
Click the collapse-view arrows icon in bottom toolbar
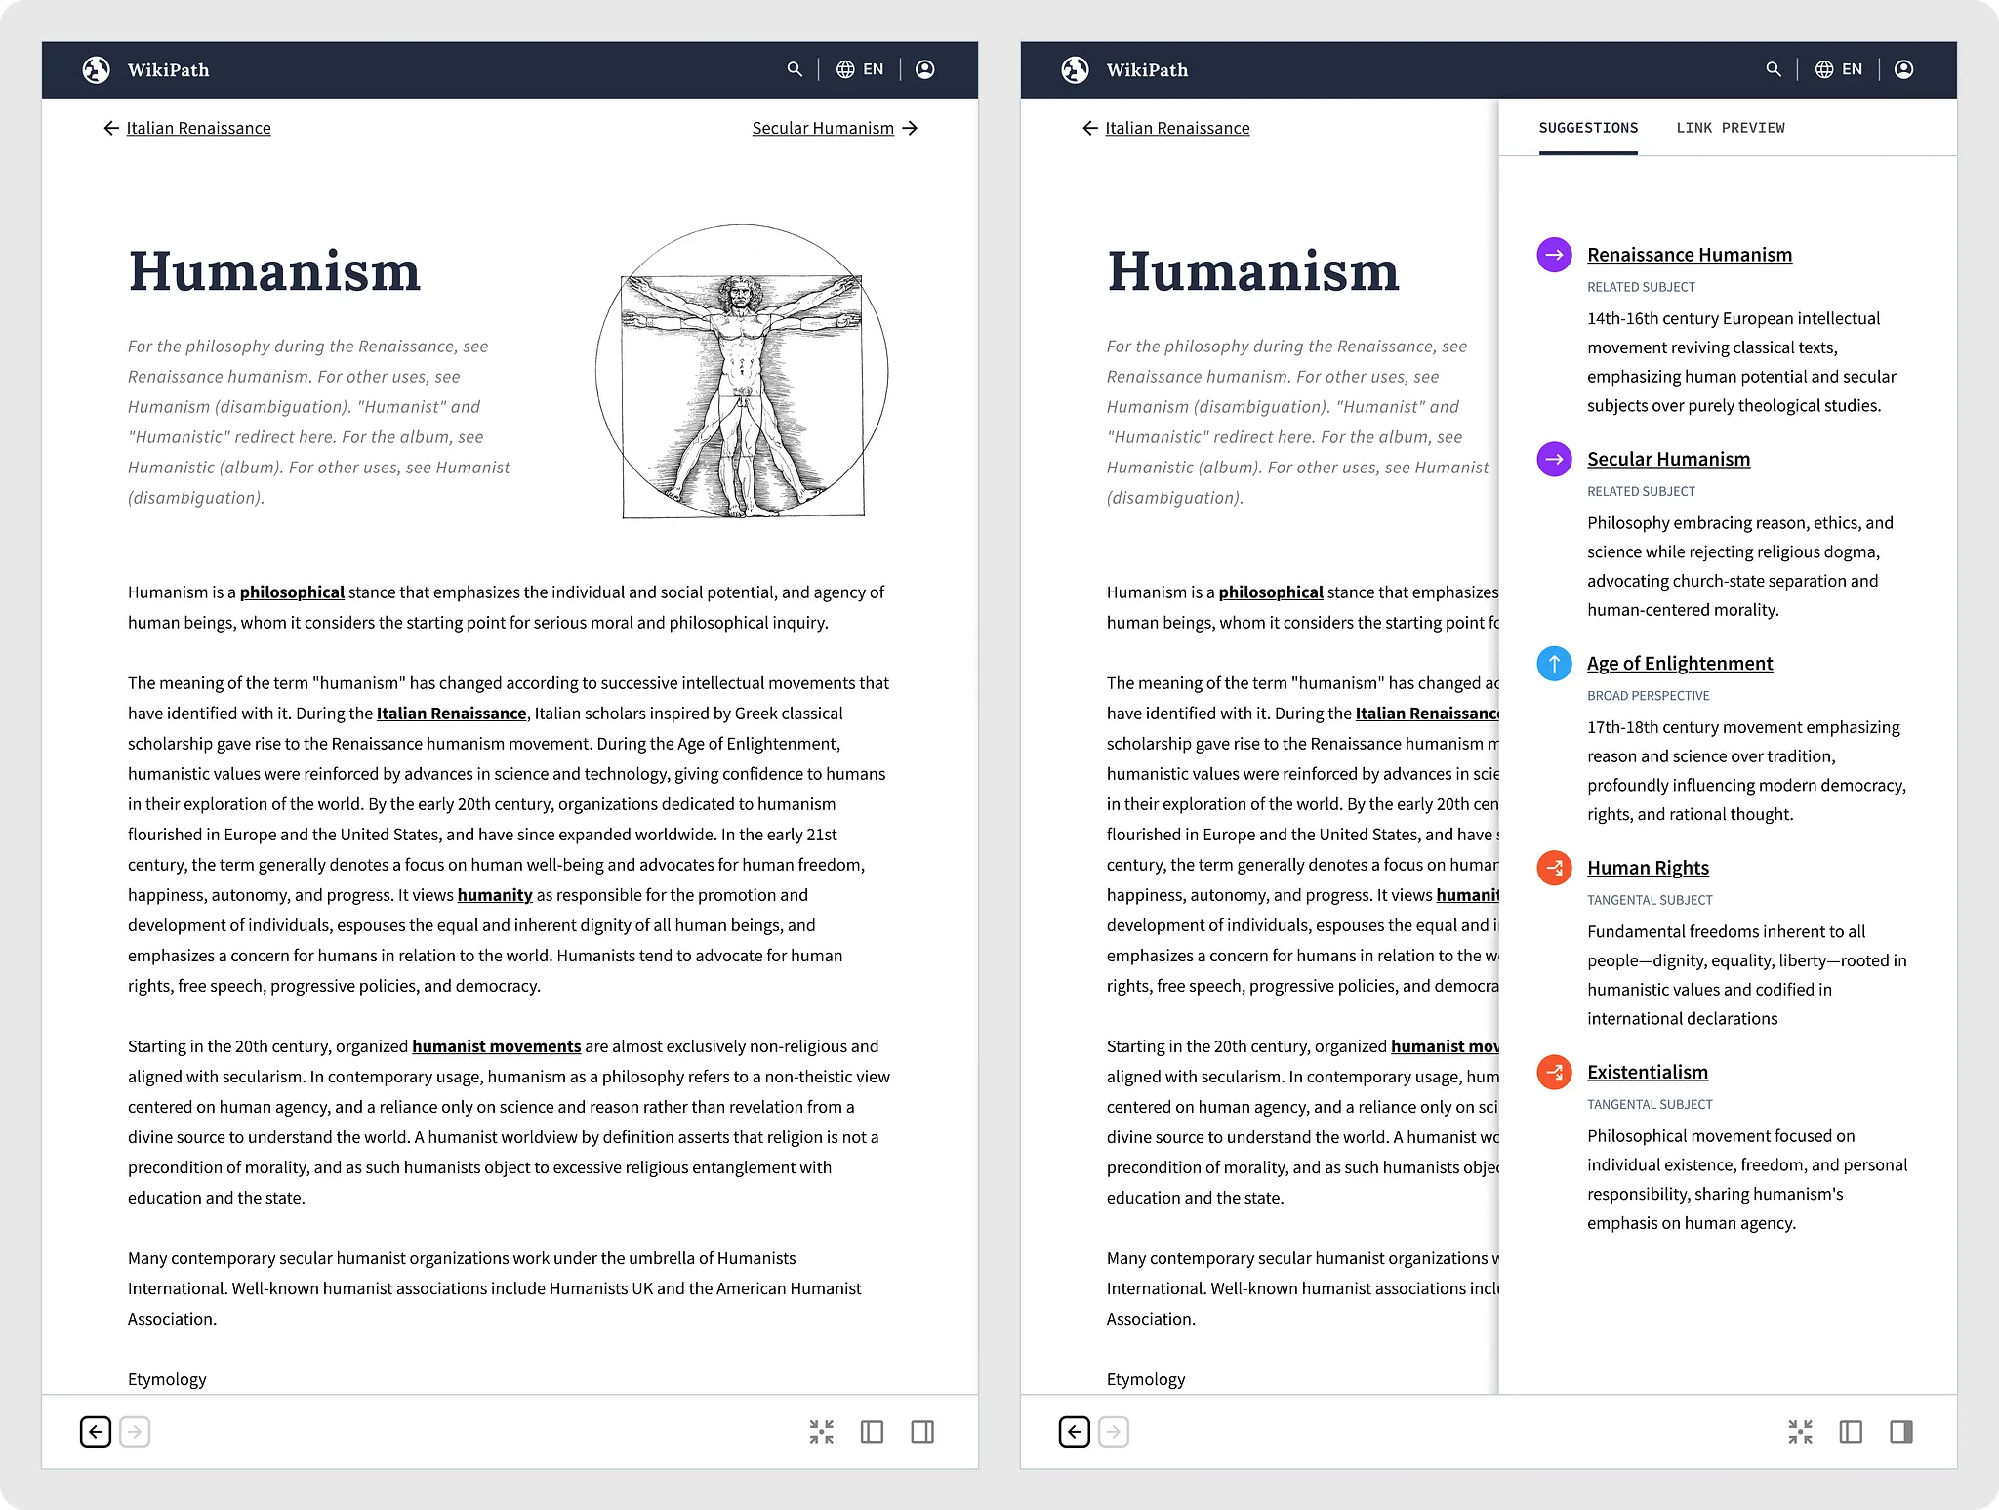point(823,1431)
